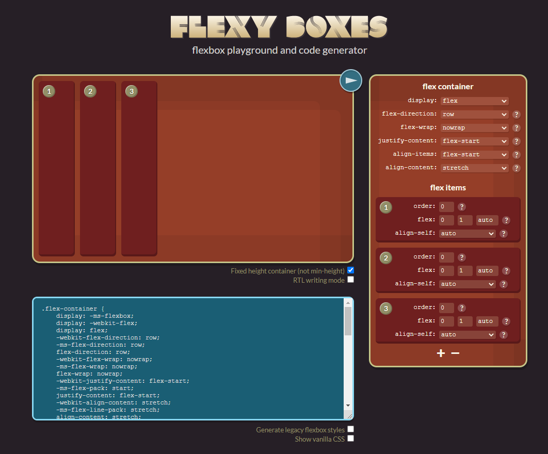The height and width of the screenshot is (454, 548).
Task: Add a new flex item with plus button
Action: coord(441,353)
